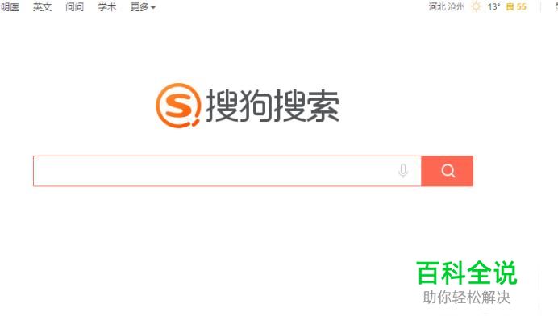Open the 明医 navigation item
Image resolution: width=558 pixels, height=333 pixels.
(10, 6)
